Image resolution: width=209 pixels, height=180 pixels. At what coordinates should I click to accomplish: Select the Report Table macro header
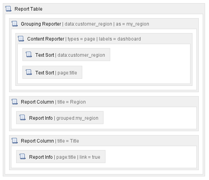(x=104, y=9)
